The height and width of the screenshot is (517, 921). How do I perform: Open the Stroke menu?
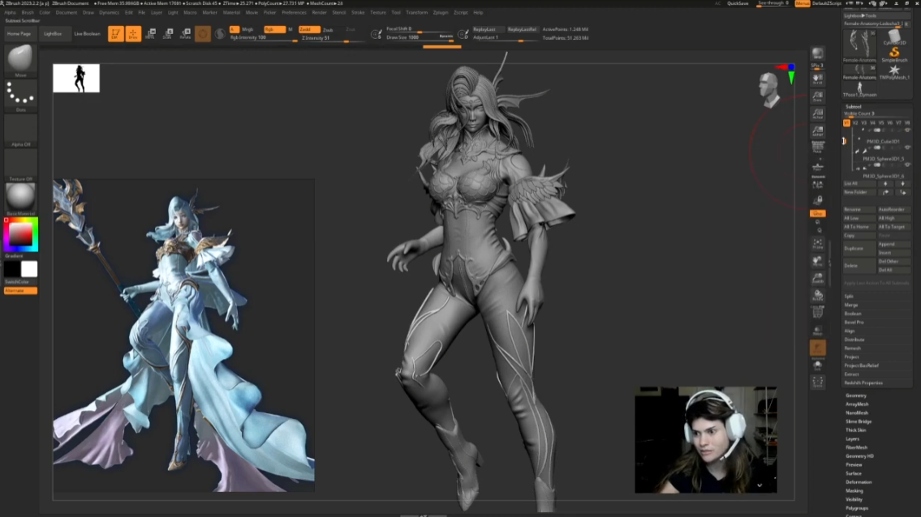click(358, 12)
